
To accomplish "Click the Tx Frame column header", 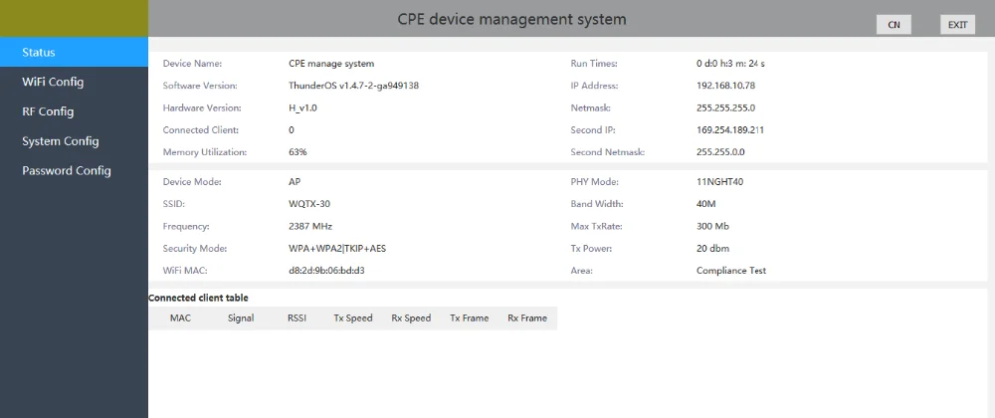I will pos(469,318).
